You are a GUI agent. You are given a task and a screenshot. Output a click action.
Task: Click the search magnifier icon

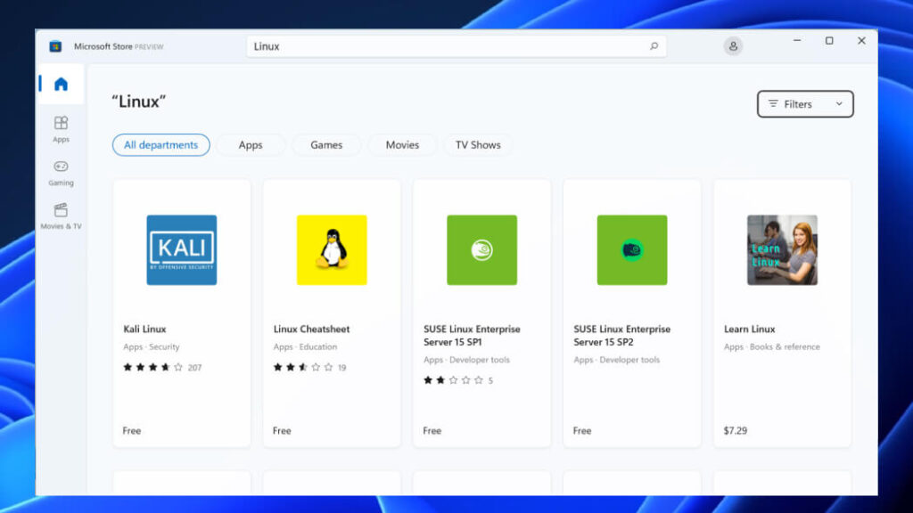(x=654, y=46)
